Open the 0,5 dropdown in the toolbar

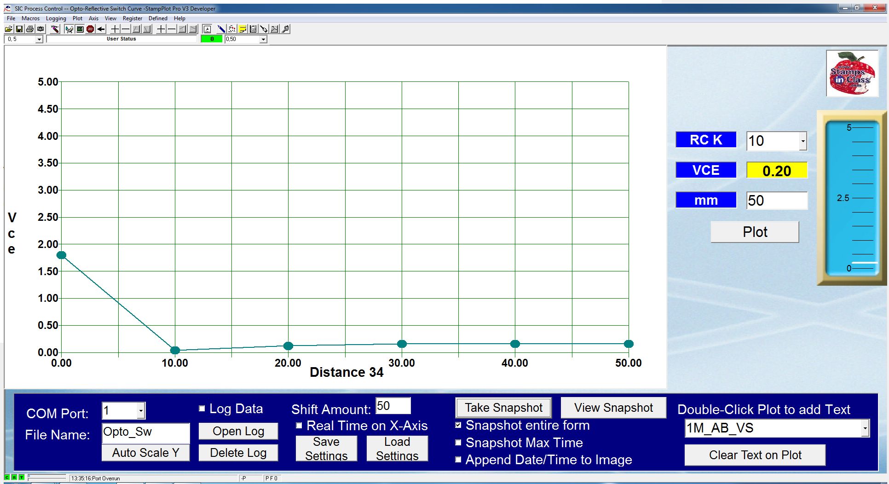coord(39,40)
